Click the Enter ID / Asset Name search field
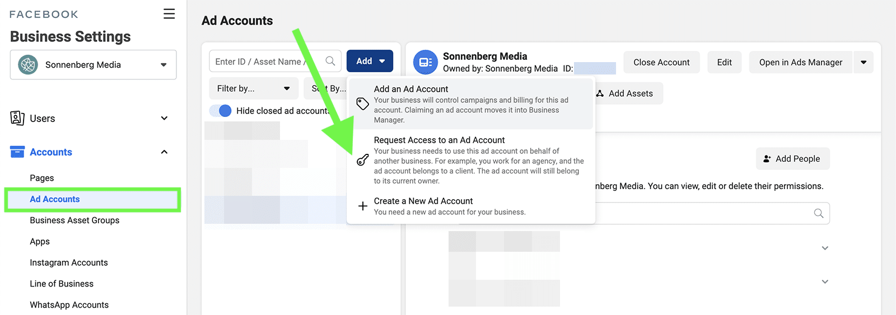This screenshot has width=896, height=315. 276,61
